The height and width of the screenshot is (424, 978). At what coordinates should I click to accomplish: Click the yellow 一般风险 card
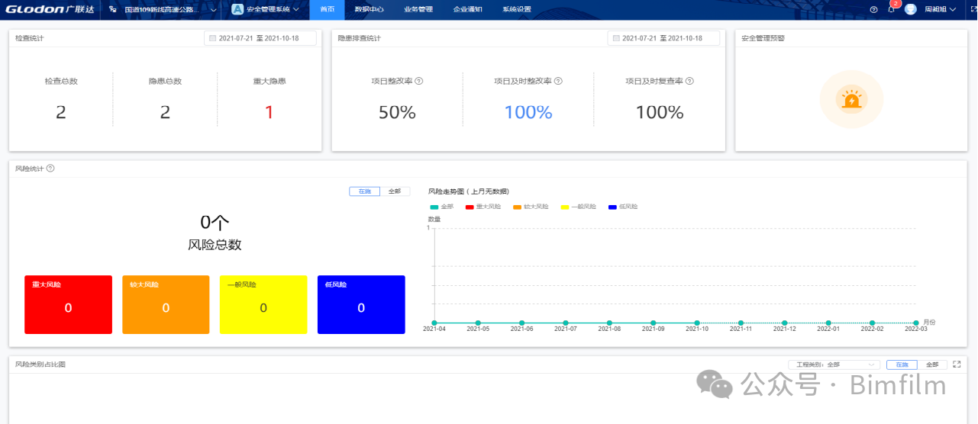pos(263,305)
